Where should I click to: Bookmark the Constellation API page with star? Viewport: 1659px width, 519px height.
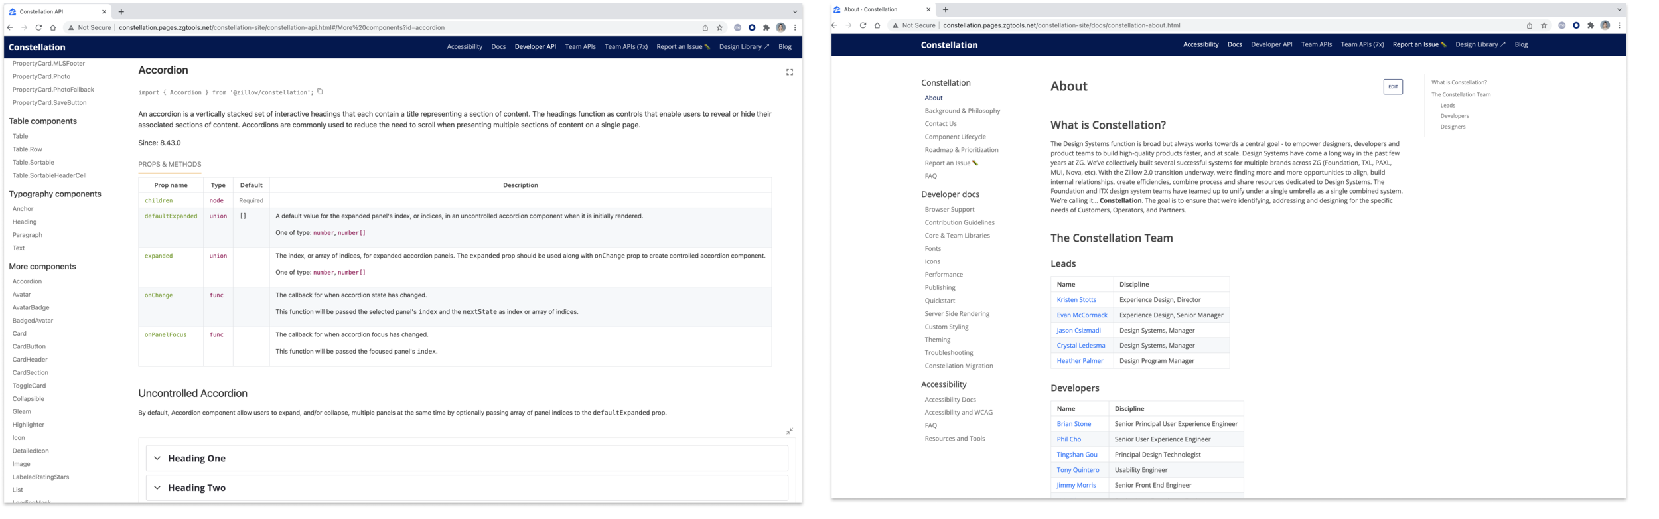pyautogui.click(x=719, y=28)
